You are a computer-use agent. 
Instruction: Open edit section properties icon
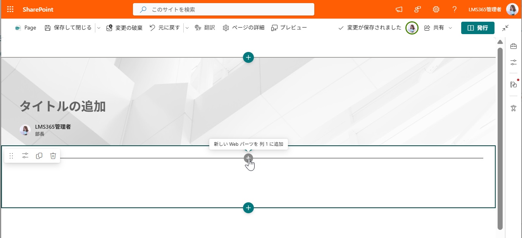[x=25, y=156]
